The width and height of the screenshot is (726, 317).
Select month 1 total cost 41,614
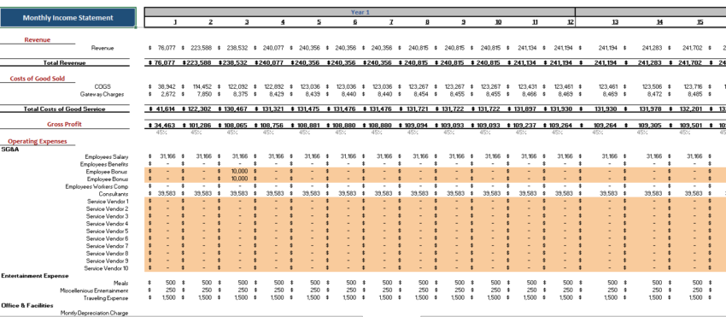pos(166,109)
